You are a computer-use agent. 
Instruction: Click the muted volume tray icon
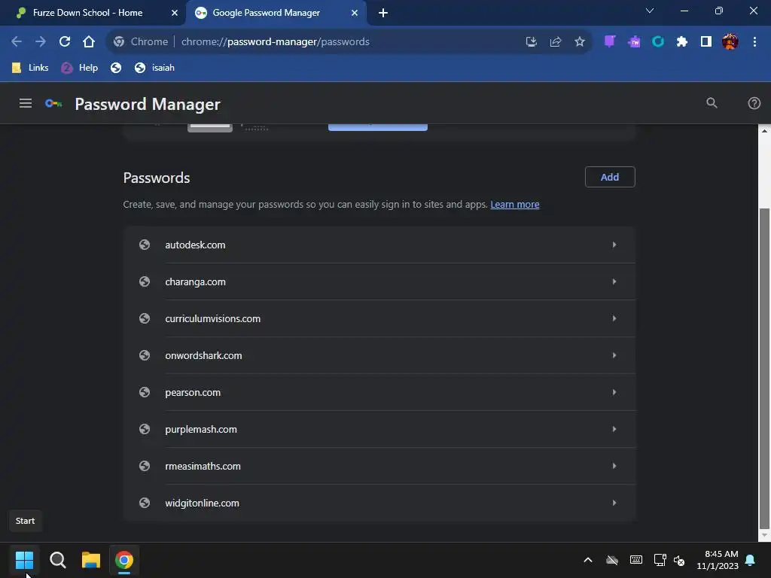point(680,560)
